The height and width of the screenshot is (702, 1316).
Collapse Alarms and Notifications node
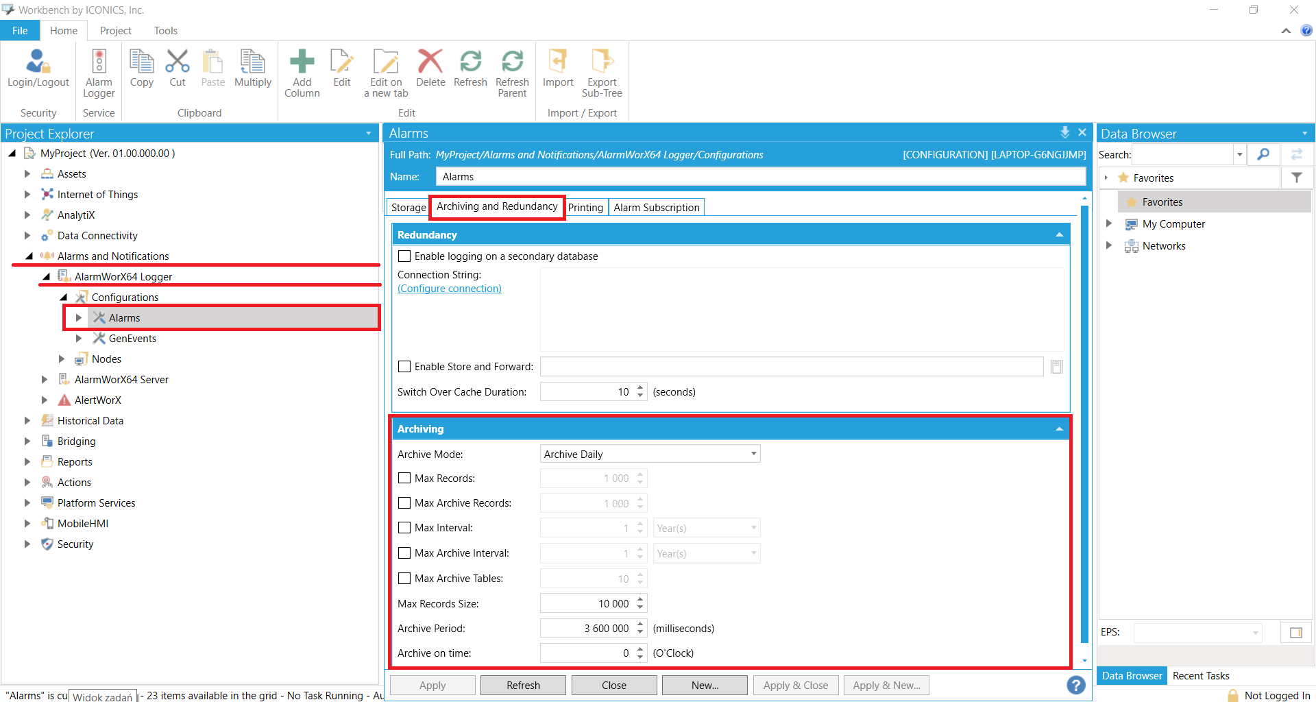point(29,256)
